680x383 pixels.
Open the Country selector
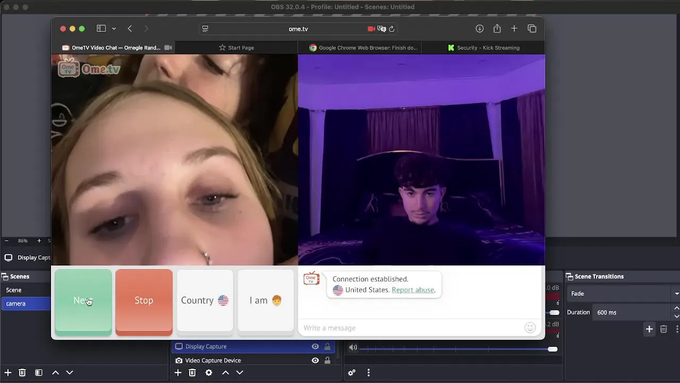pos(205,301)
